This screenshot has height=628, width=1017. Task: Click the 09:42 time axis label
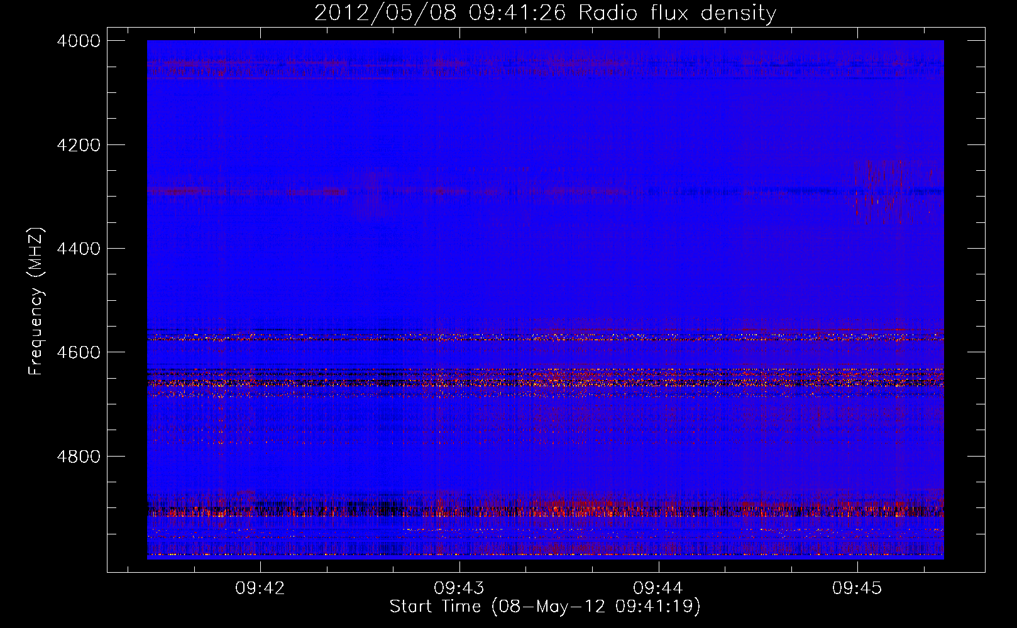tap(260, 588)
